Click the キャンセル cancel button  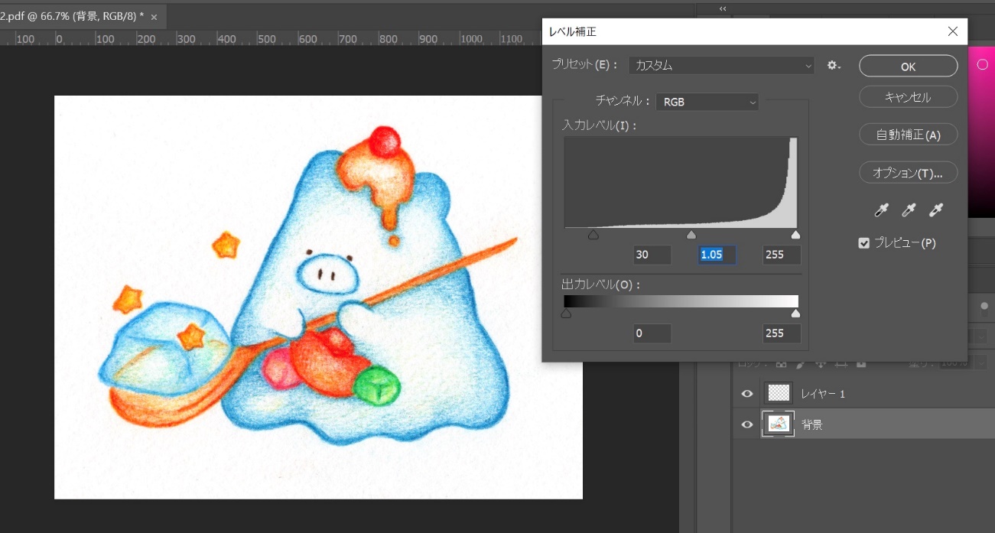[x=908, y=97]
